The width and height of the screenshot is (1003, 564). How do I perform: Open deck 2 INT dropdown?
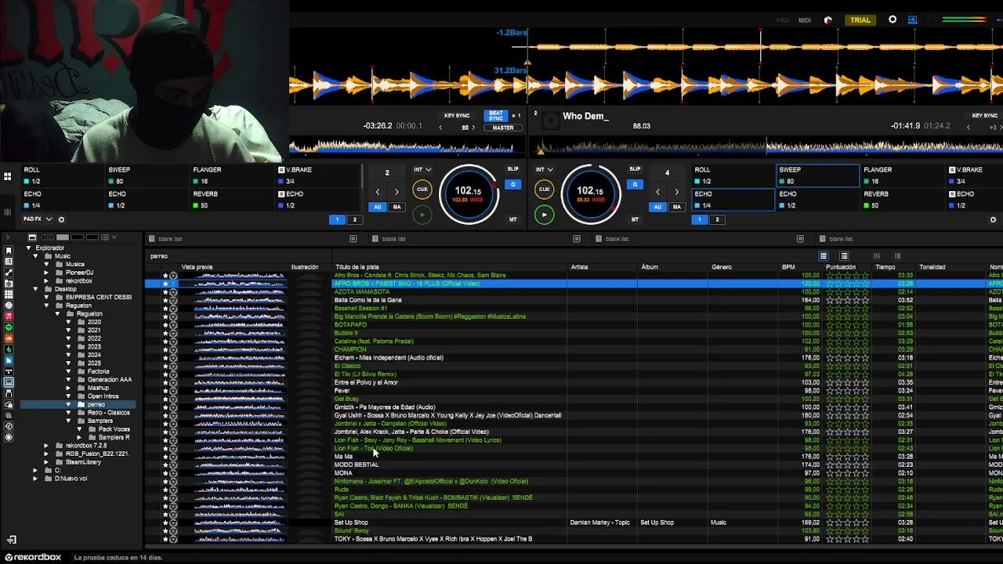tap(544, 169)
